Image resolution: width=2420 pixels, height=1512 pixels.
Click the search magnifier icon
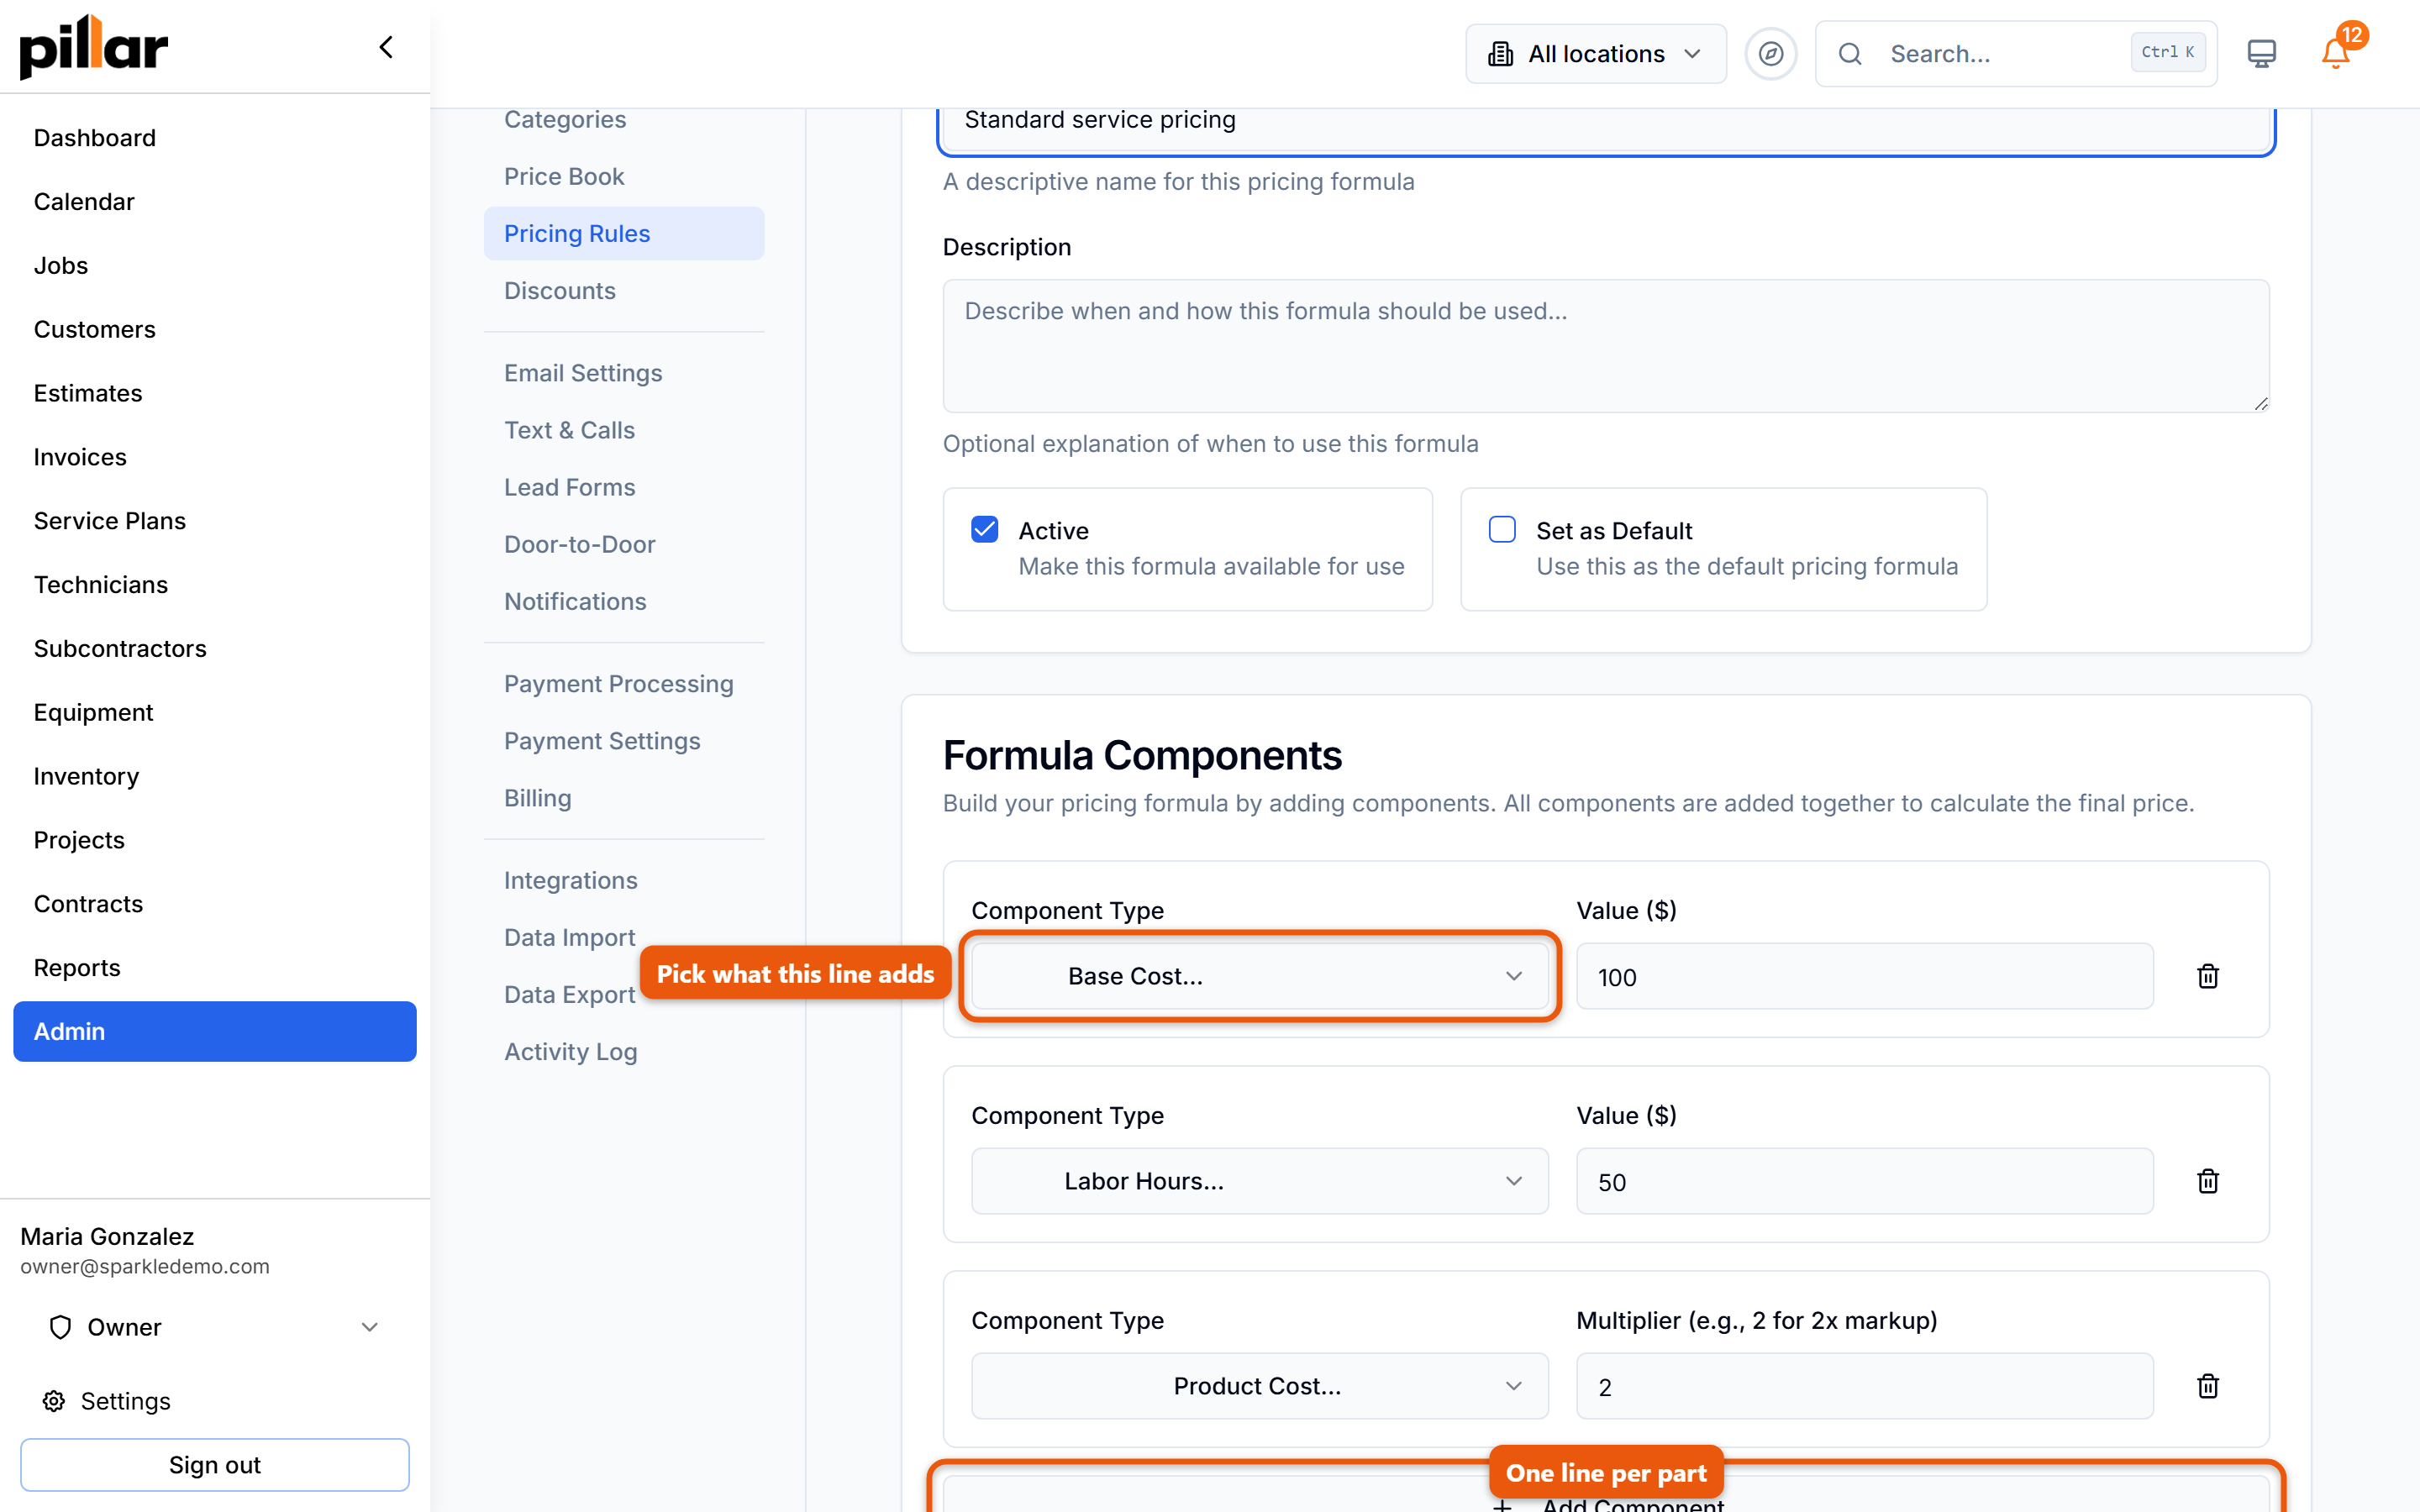click(1851, 54)
